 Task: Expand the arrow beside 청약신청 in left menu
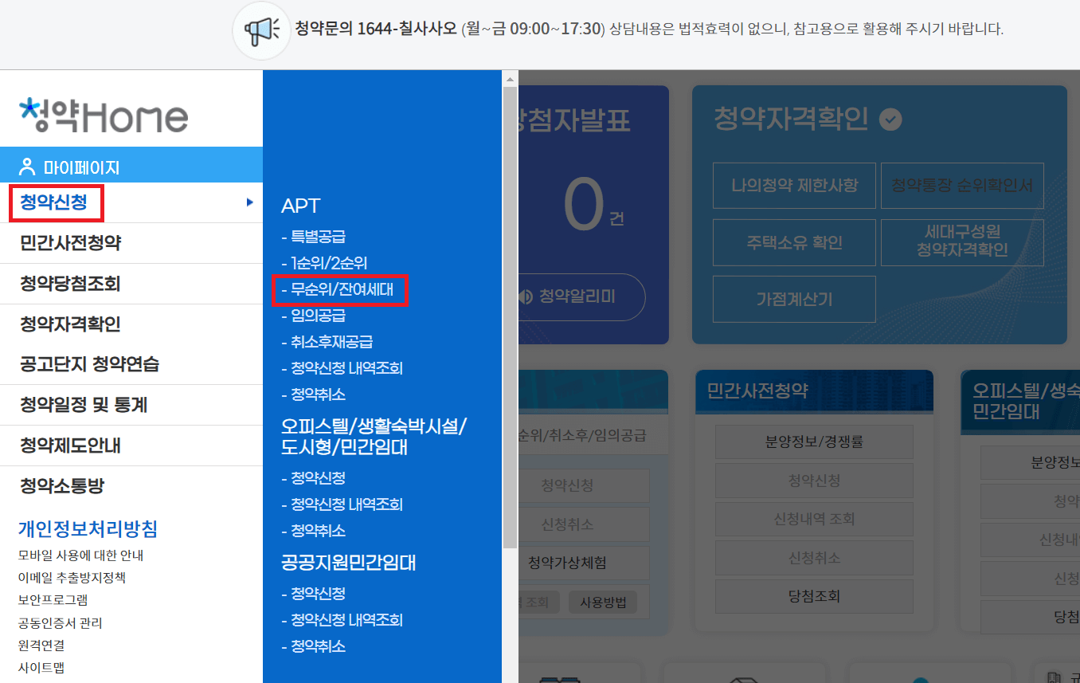pyautogui.click(x=249, y=202)
